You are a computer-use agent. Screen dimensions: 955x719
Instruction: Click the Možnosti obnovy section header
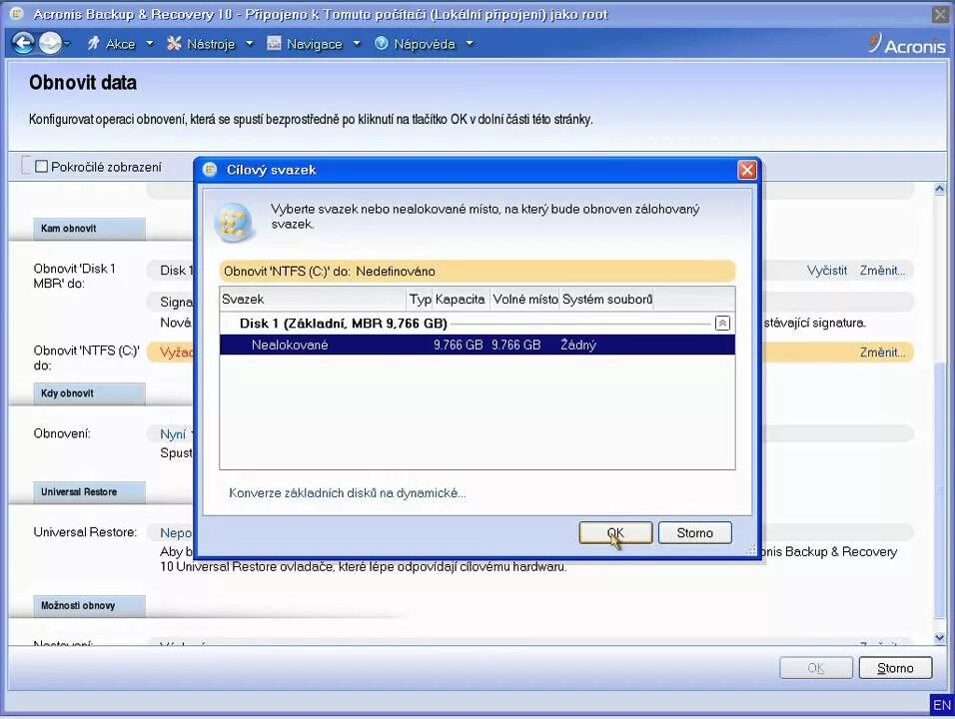[x=89, y=606]
